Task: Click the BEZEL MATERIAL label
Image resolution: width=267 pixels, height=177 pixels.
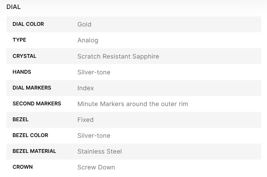Action: point(34,151)
